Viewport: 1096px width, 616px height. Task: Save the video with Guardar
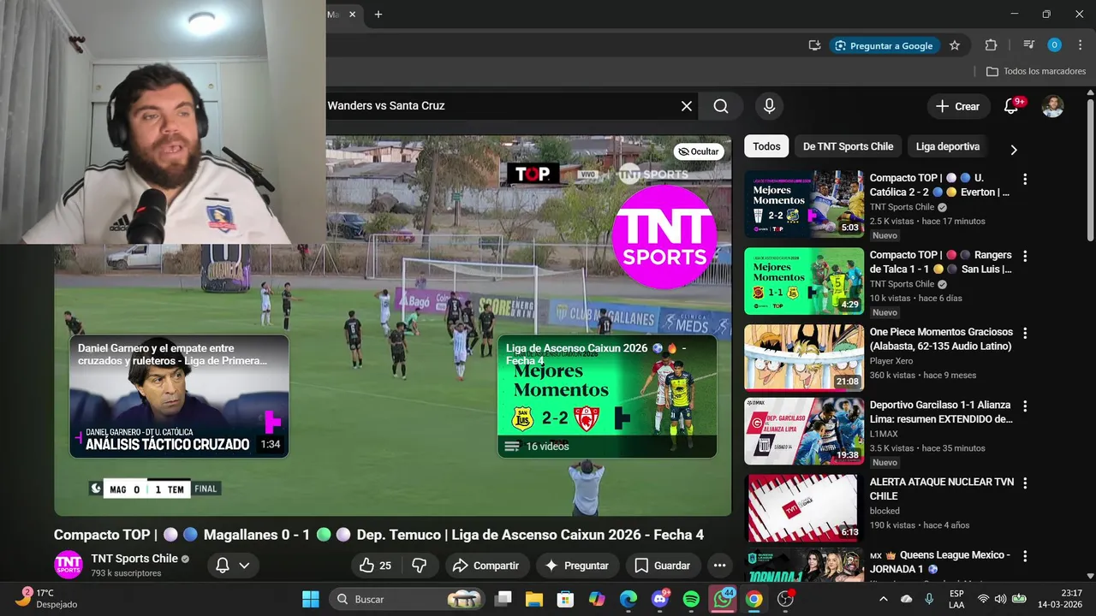coord(663,566)
